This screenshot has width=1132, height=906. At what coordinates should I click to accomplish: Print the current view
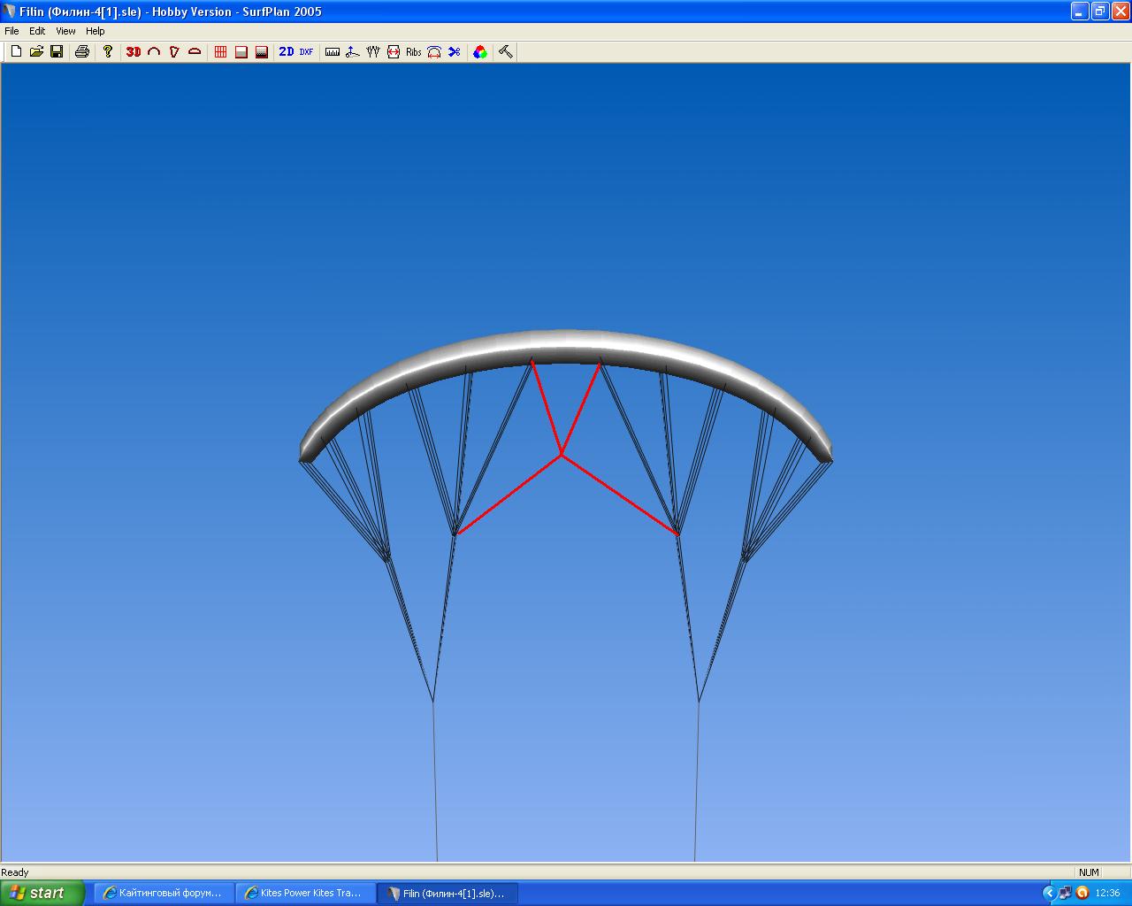[82, 52]
